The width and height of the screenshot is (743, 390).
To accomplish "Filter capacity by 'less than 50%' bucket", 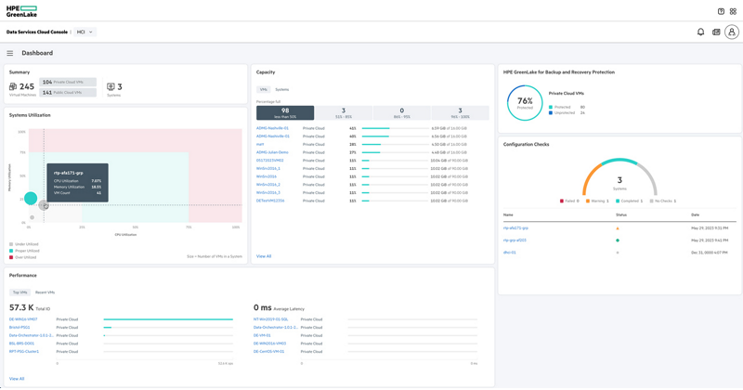I will [x=285, y=112].
